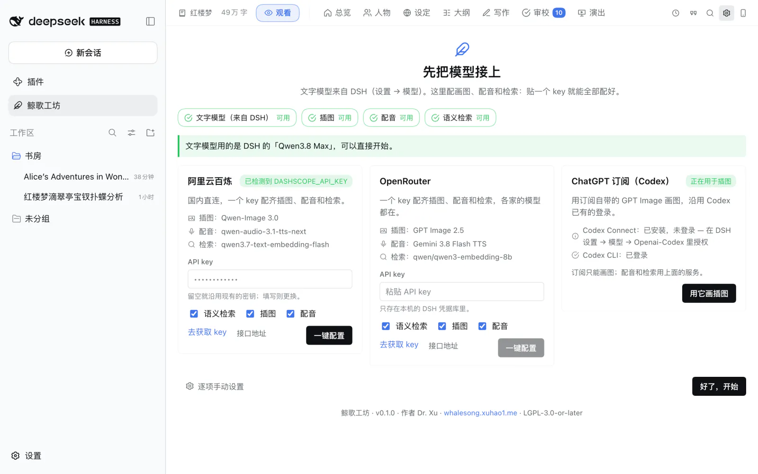This screenshot has height=474, width=758.
Task: Open the 设定 tab
Action: point(416,13)
